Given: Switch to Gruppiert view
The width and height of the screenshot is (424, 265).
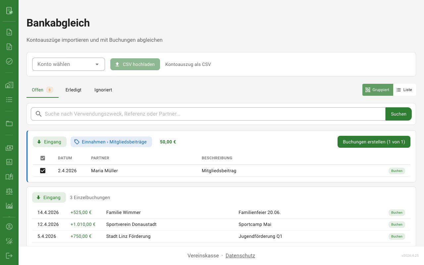Looking at the screenshot, I should tap(378, 90).
